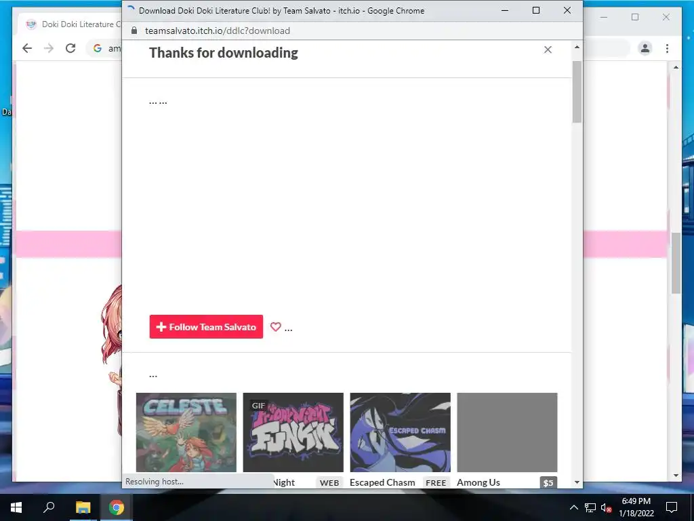
Task: Click the muted volume tray icon
Action: (607, 507)
